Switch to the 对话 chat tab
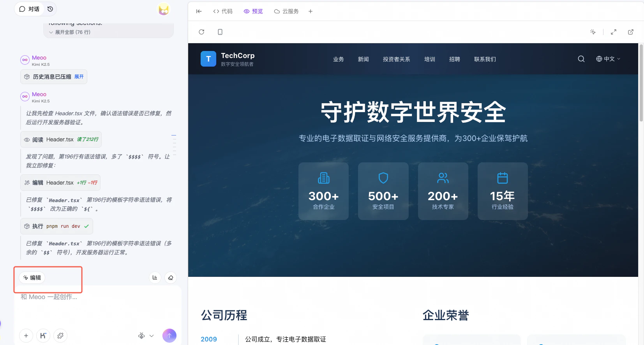 (30, 9)
